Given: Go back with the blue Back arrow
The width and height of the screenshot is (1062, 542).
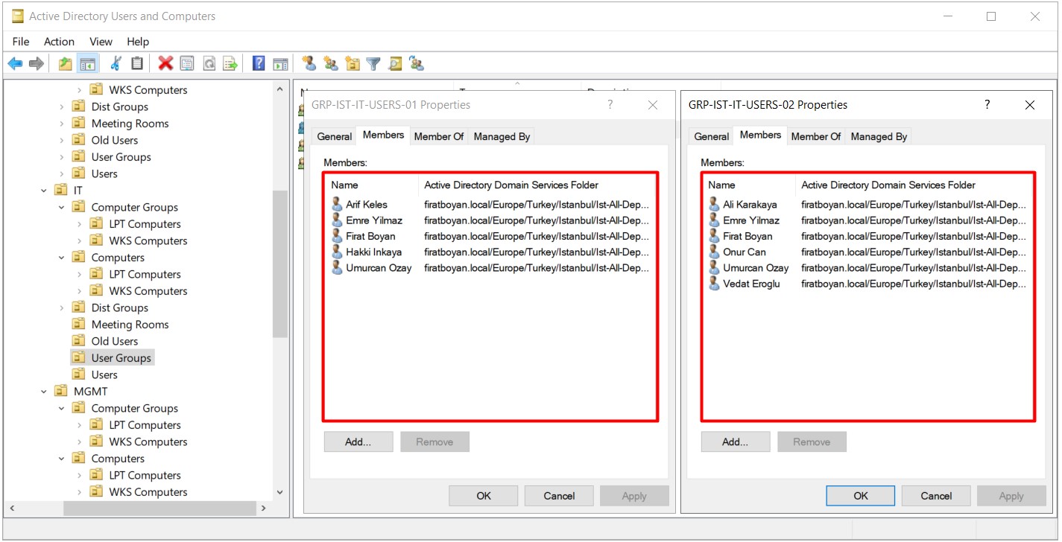Looking at the screenshot, I should [x=15, y=64].
